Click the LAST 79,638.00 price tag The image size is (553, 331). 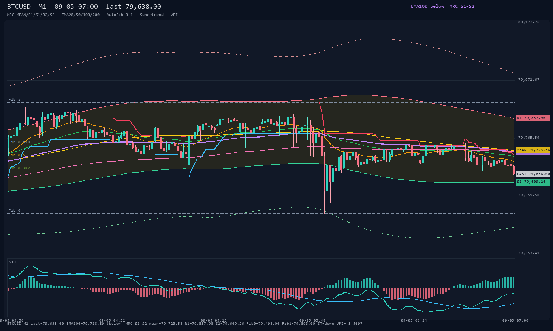pyautogui.click(x=533, y=174)
